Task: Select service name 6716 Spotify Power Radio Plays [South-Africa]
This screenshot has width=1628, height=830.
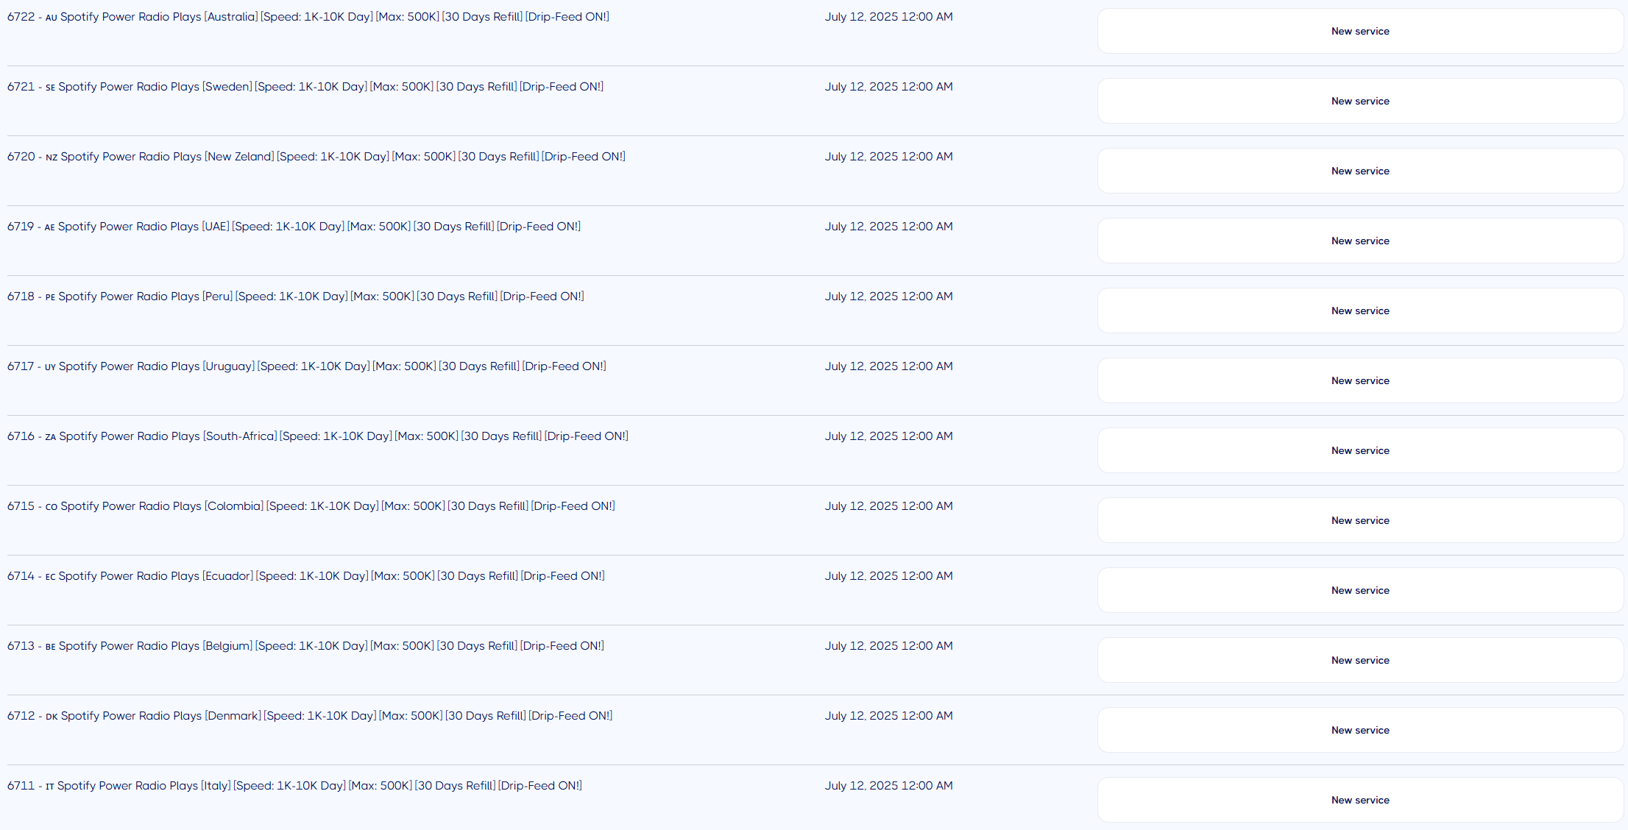Action: (x=318, y=436)
